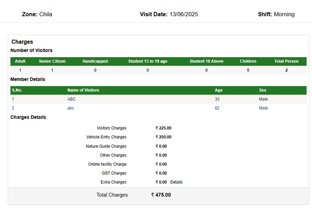The width and height of the screenshot is (312, 208).
Task: Select the ₹ 475.00 total amount
Action: [161, 195]
